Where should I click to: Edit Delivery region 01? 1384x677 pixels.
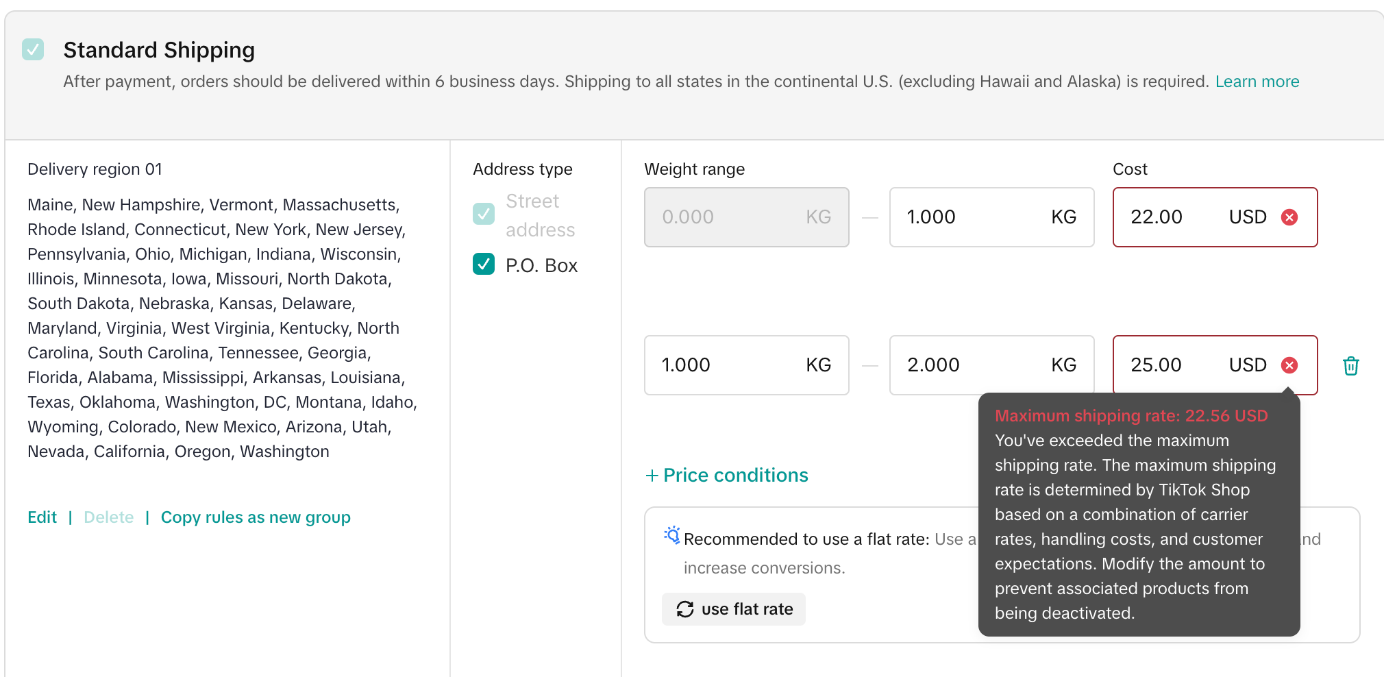(42, 517)
